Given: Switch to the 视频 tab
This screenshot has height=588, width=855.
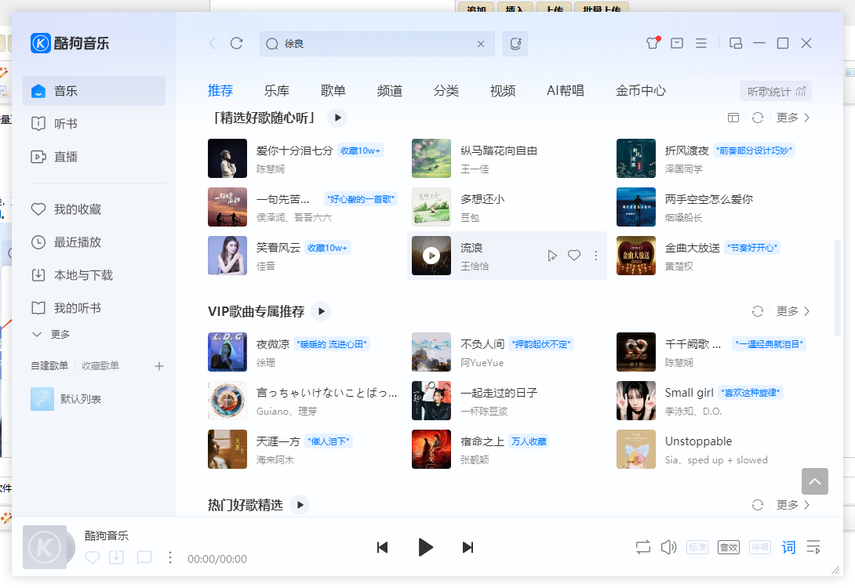Looking at the screenshot, I should pos(503,90).
